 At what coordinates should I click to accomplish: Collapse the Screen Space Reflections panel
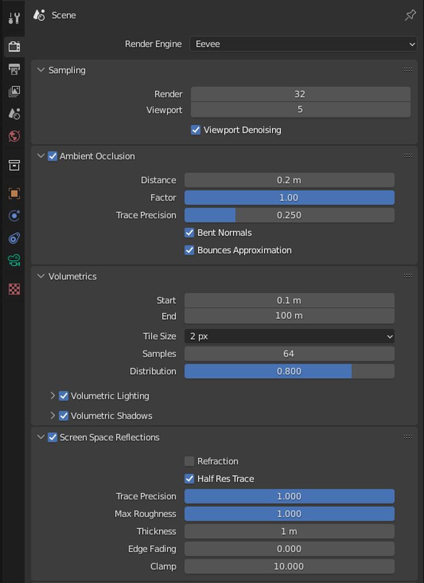[41, 437]
